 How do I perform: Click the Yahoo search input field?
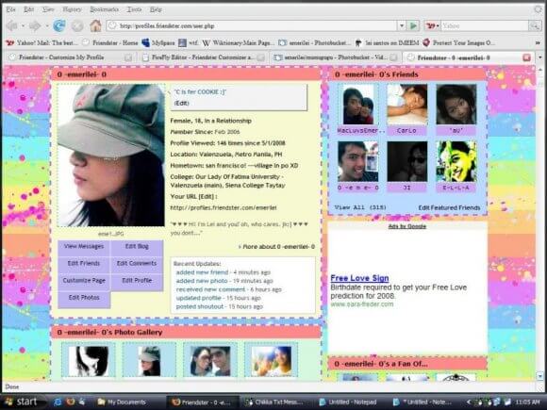pos(485,25)
